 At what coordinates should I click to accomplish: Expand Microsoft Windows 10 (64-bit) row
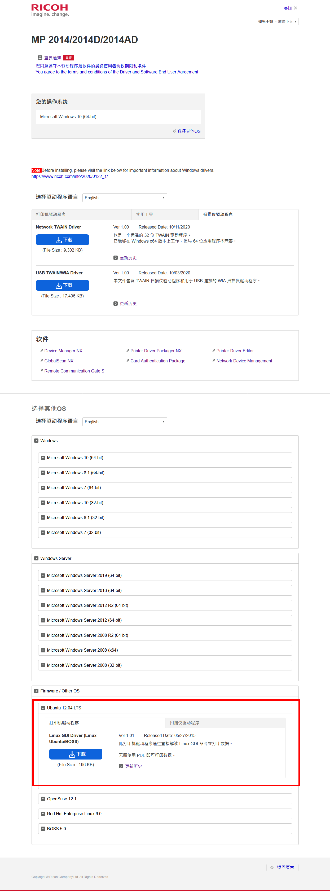tap(165, 458)
